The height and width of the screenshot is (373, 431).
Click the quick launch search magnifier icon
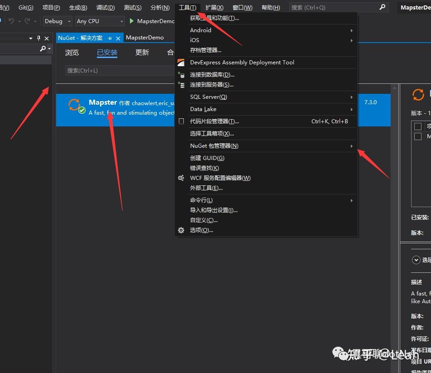(382, 7)
